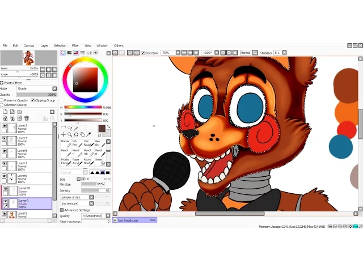The image size is (363, 272).
Task: Open the File menu
Action: pyautogui.click(x=5, y=45)
